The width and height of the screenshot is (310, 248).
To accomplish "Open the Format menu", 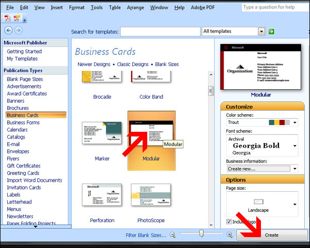I will (76, 8).
